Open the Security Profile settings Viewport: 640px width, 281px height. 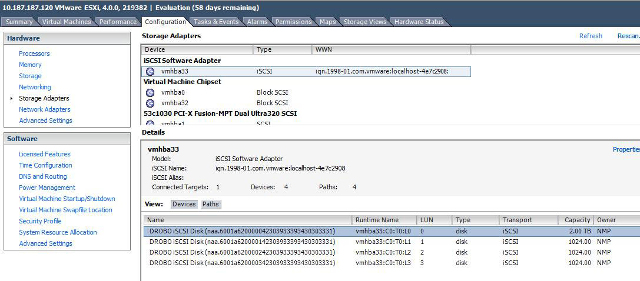pyautogui.click(x=40, y=221)
